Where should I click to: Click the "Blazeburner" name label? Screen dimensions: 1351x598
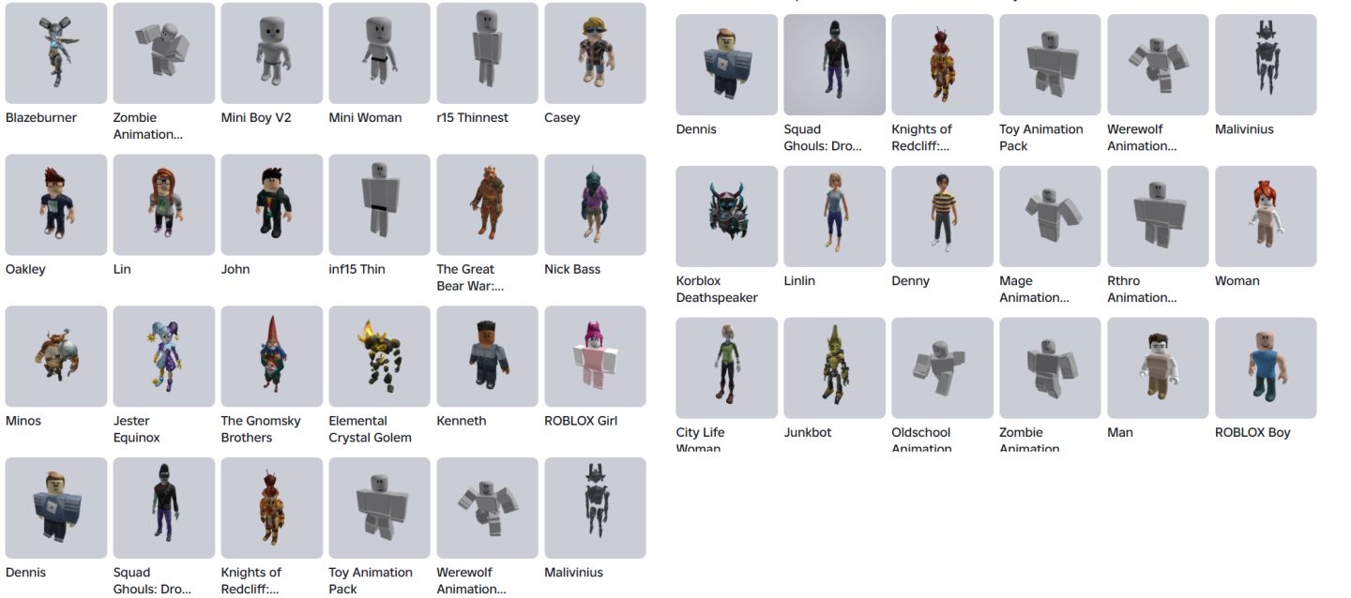pyautogui.click(x=41, y=118)
